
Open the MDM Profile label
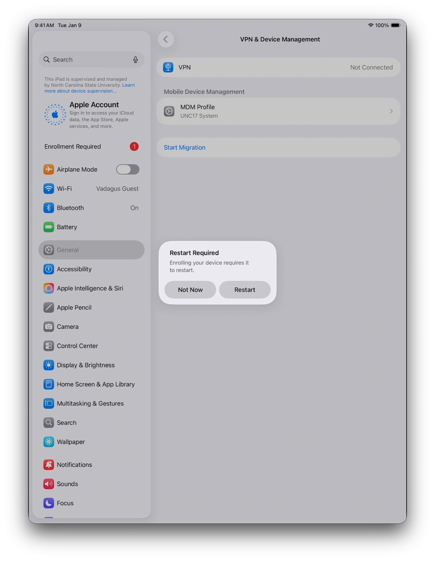pyautogui.click(x=198, y=107)
